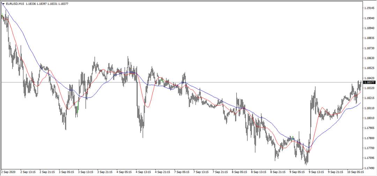Click time axis label 7 Sep 05:15

click(x=182, y=172)
